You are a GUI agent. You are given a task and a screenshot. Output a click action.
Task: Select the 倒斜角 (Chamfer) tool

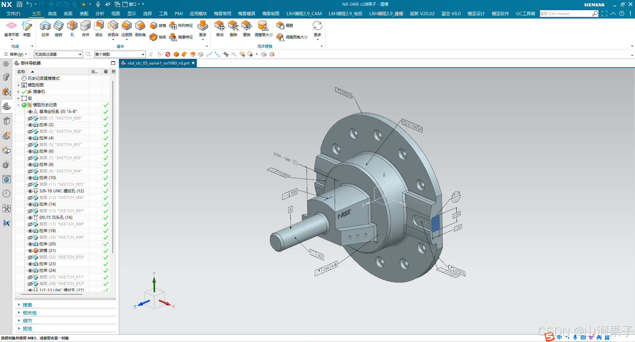pos(140,29)
